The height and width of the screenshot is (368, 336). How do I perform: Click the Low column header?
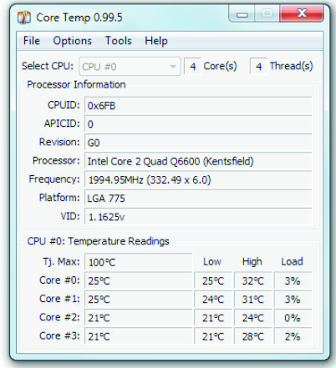pos(212,261)
